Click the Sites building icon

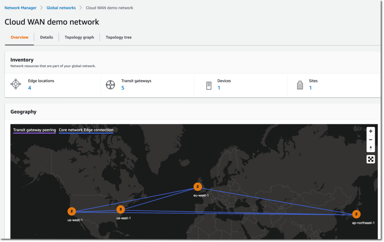(300, 85)
